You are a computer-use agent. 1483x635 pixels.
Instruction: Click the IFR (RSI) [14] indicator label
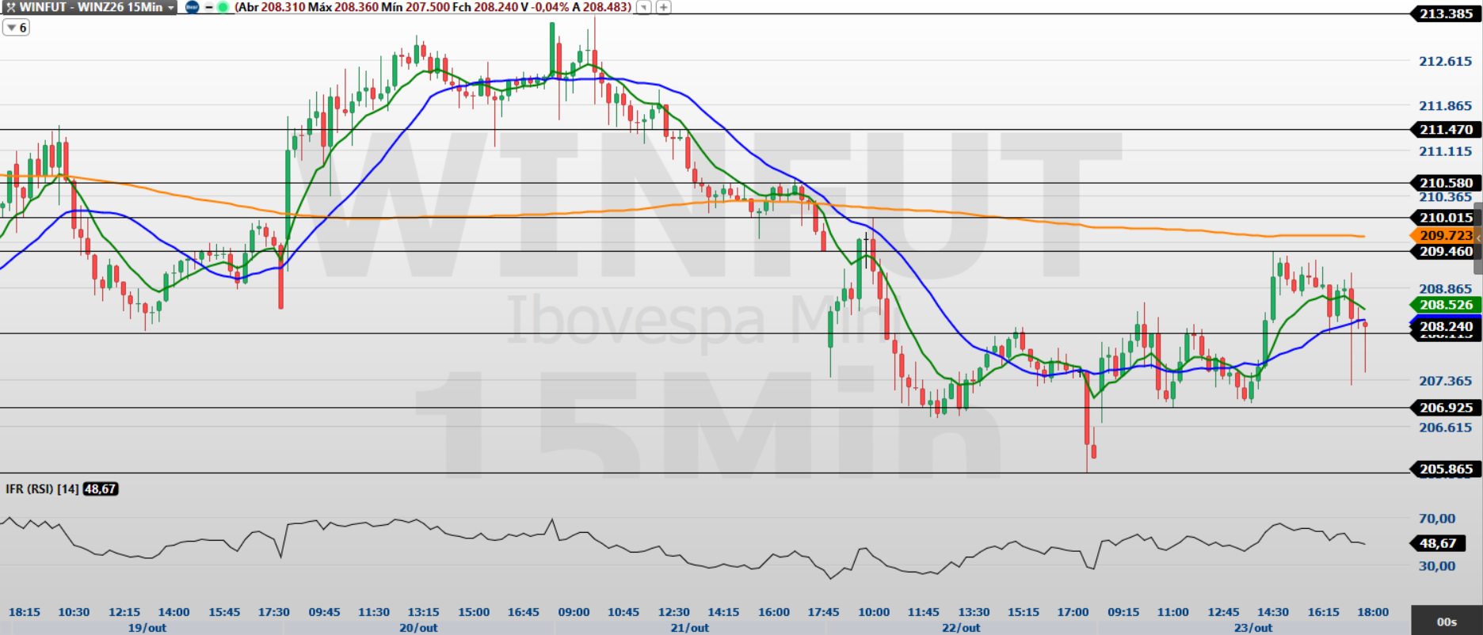pyautogui.click(x=42, y=489)
